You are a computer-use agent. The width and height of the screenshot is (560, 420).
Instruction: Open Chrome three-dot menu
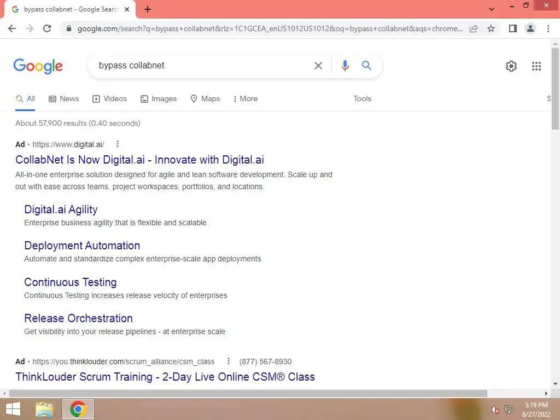click(x=548, y=28)
